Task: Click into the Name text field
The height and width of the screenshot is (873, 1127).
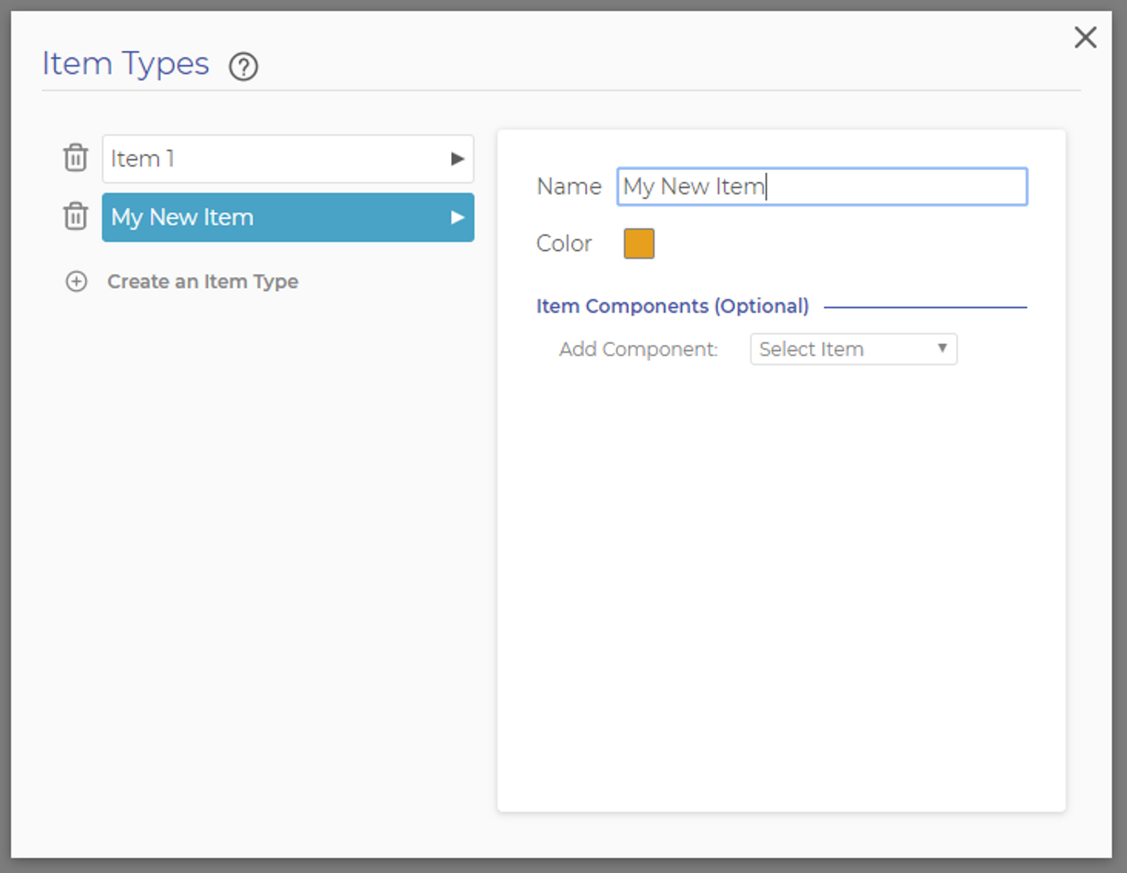Action: 880,187
